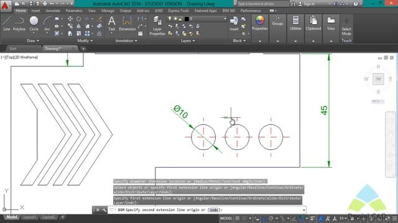Open the Circle tool dropdown arrow
This screenshot has height=223, width=398.
34,33
